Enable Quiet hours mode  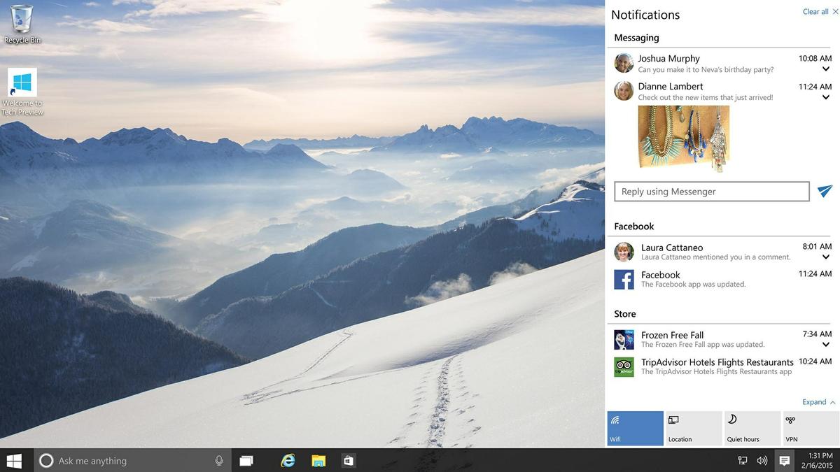pos(752,428)
